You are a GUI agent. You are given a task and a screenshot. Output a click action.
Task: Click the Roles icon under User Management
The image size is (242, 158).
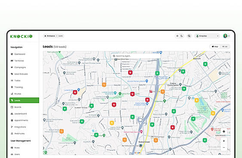coord(12,148)
